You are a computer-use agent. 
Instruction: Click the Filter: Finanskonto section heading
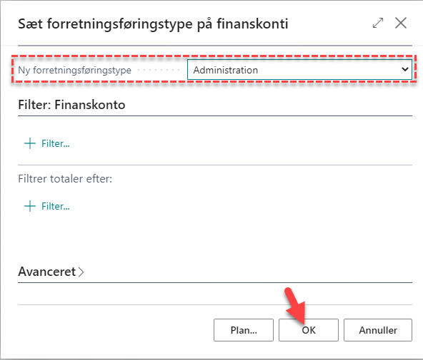tap(71, 105)
